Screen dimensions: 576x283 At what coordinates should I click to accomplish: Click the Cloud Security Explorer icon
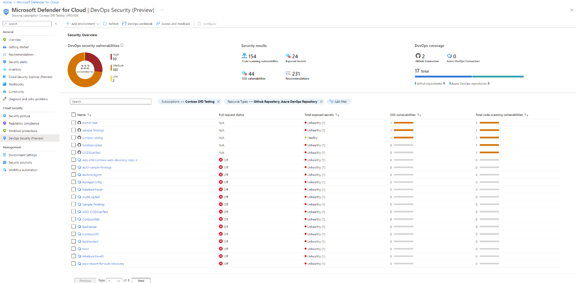click(5, 77)
